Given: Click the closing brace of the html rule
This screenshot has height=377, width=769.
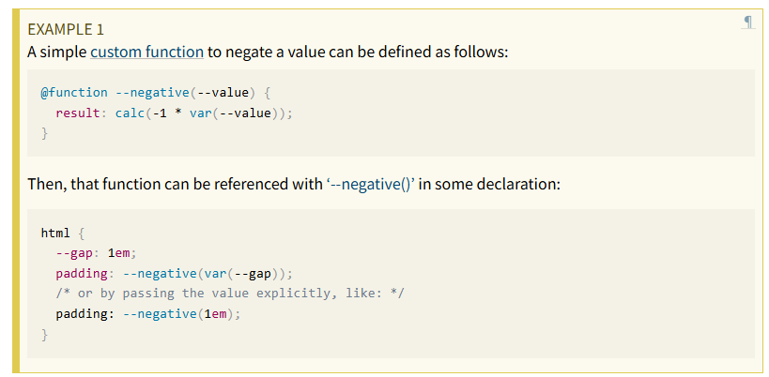Looking at the screenshot, I should (44, 334).
